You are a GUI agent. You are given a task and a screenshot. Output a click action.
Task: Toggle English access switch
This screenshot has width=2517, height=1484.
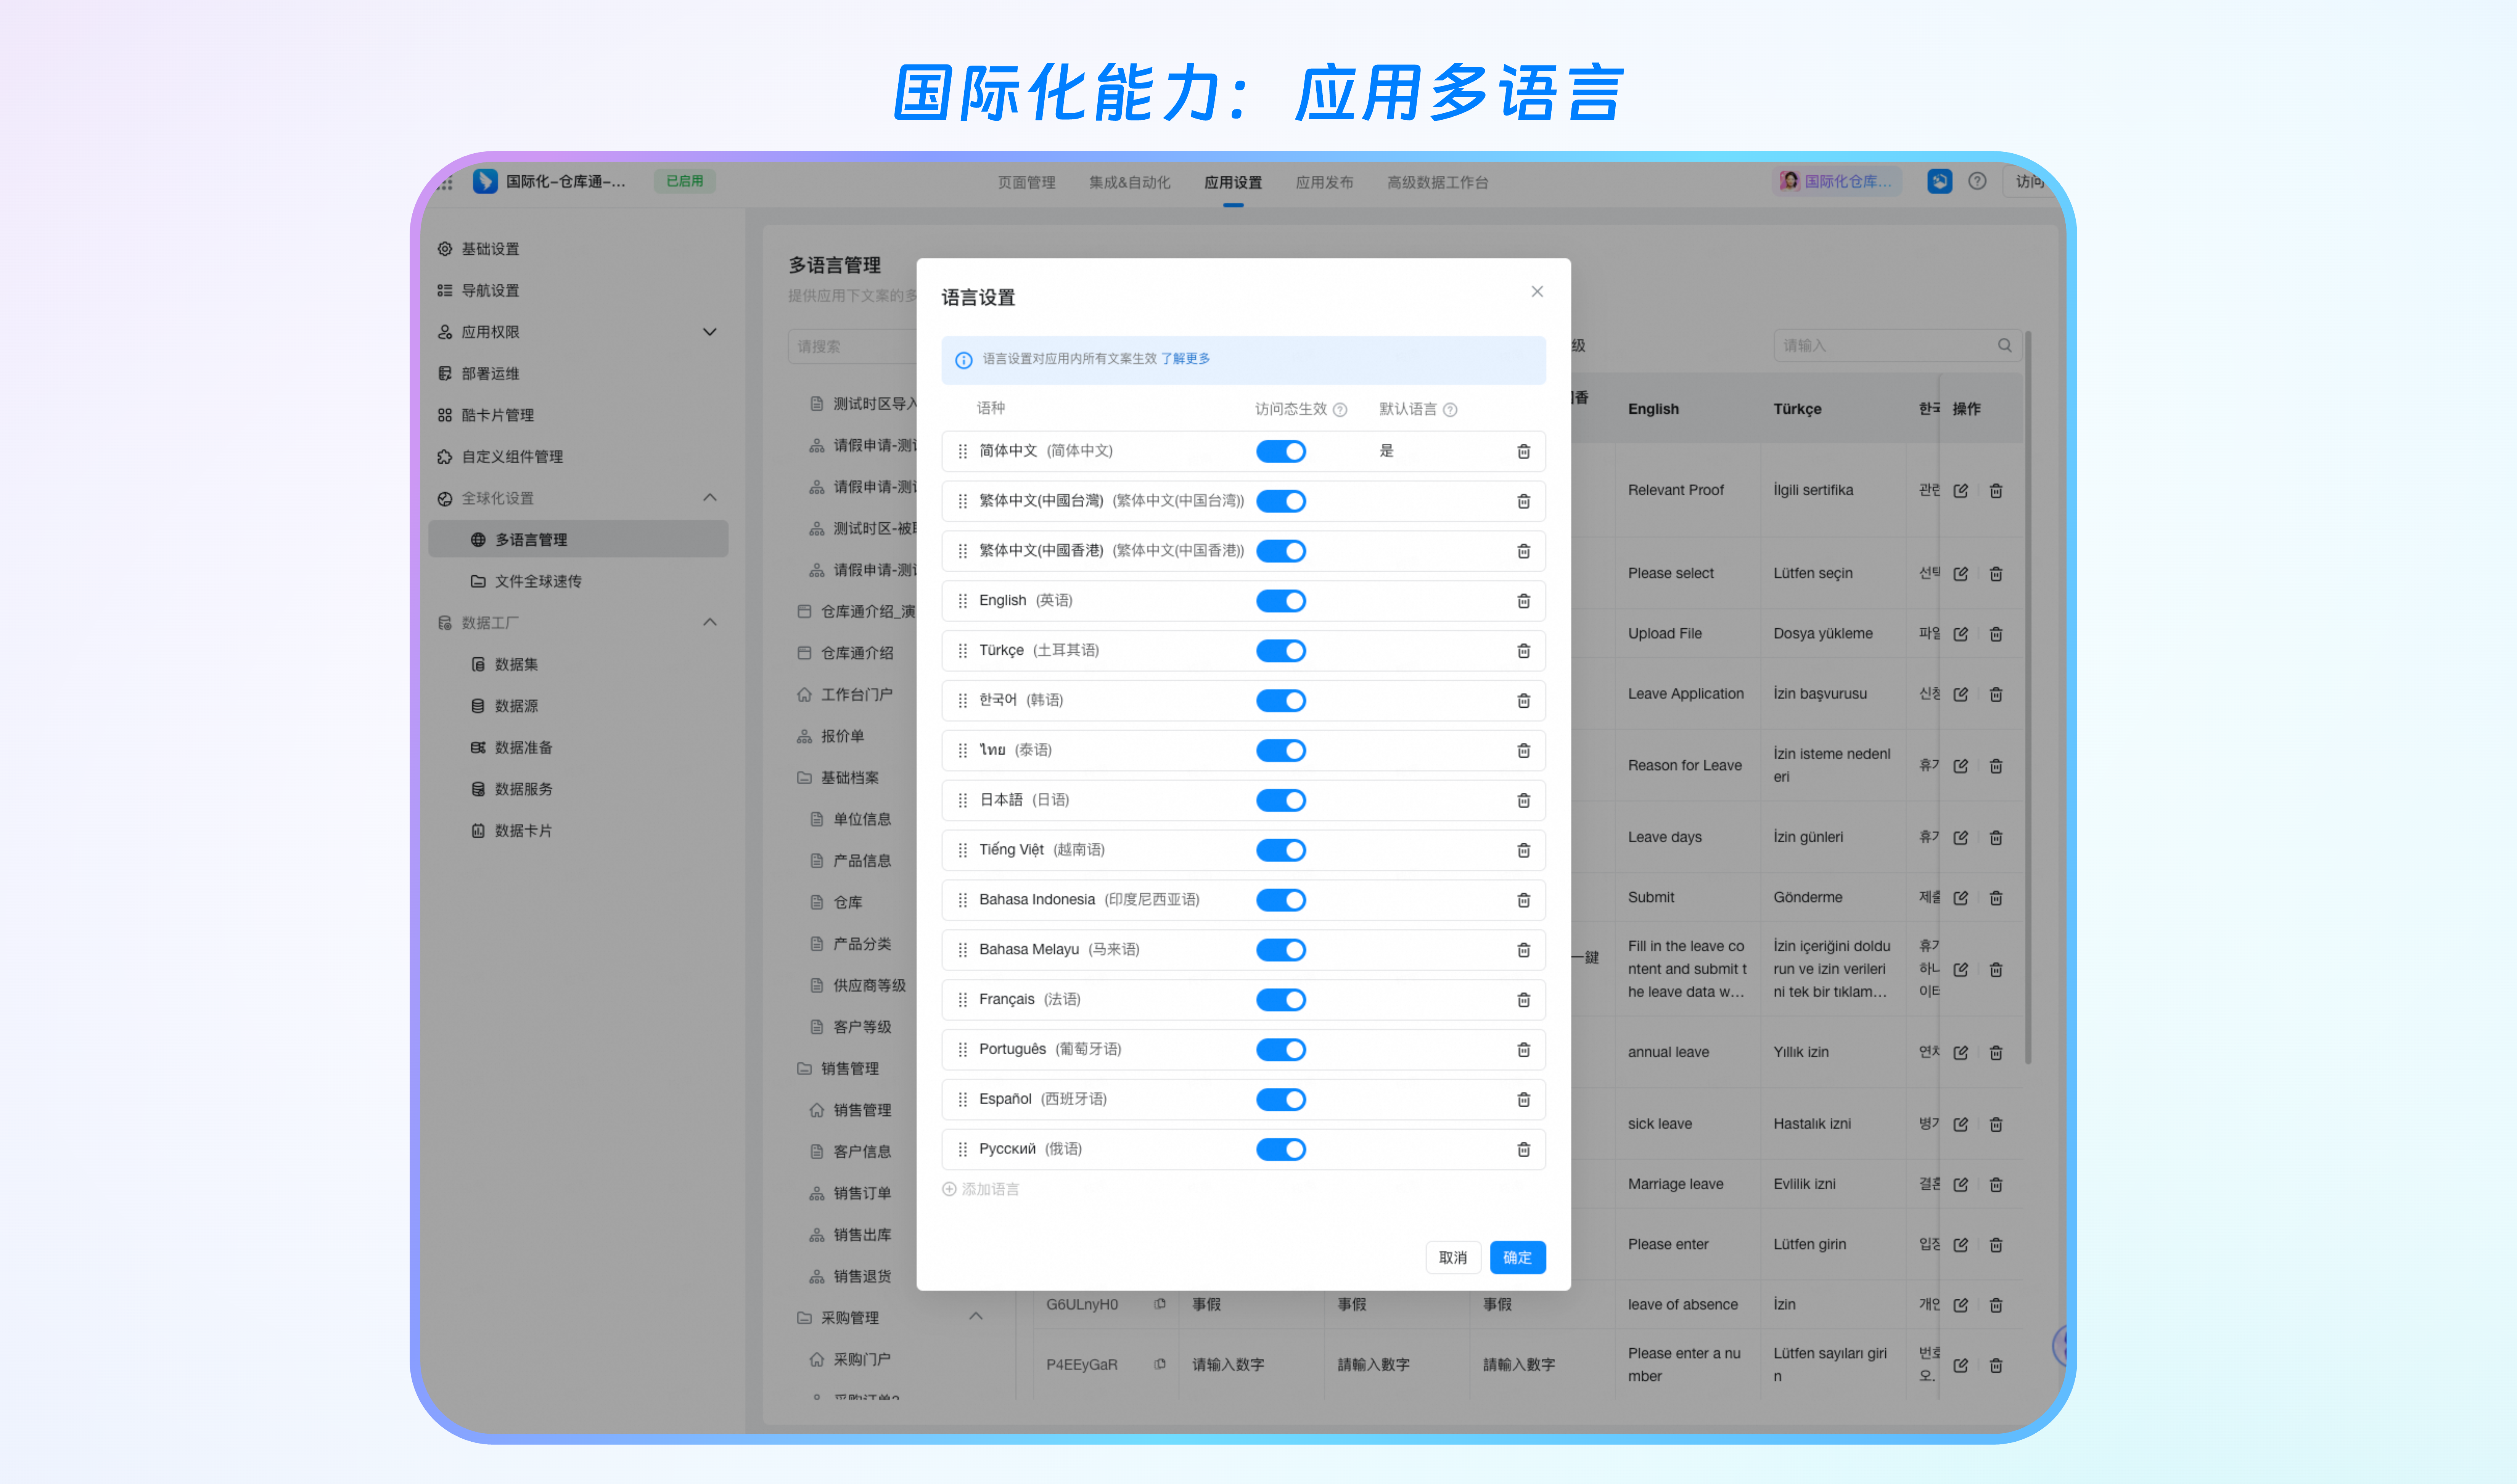[x=1281, y=601]
